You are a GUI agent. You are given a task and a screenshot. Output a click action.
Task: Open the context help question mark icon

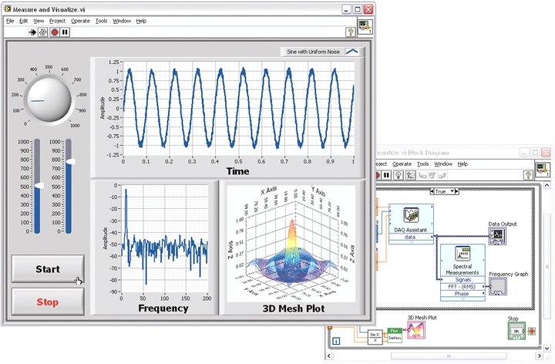click(351, 33)
